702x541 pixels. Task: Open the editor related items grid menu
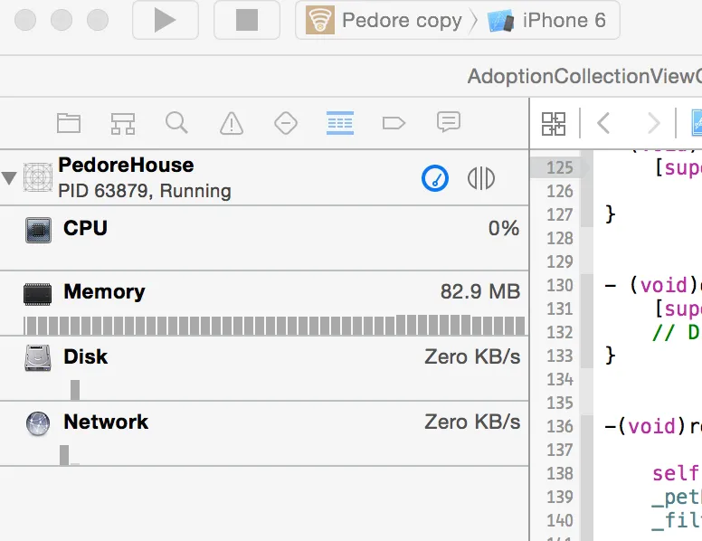[554, 123]
